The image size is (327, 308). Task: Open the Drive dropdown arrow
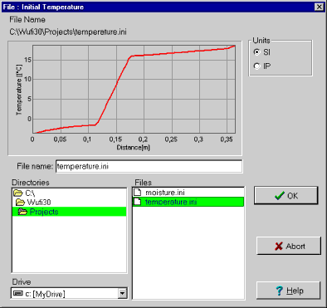[122, 293]
